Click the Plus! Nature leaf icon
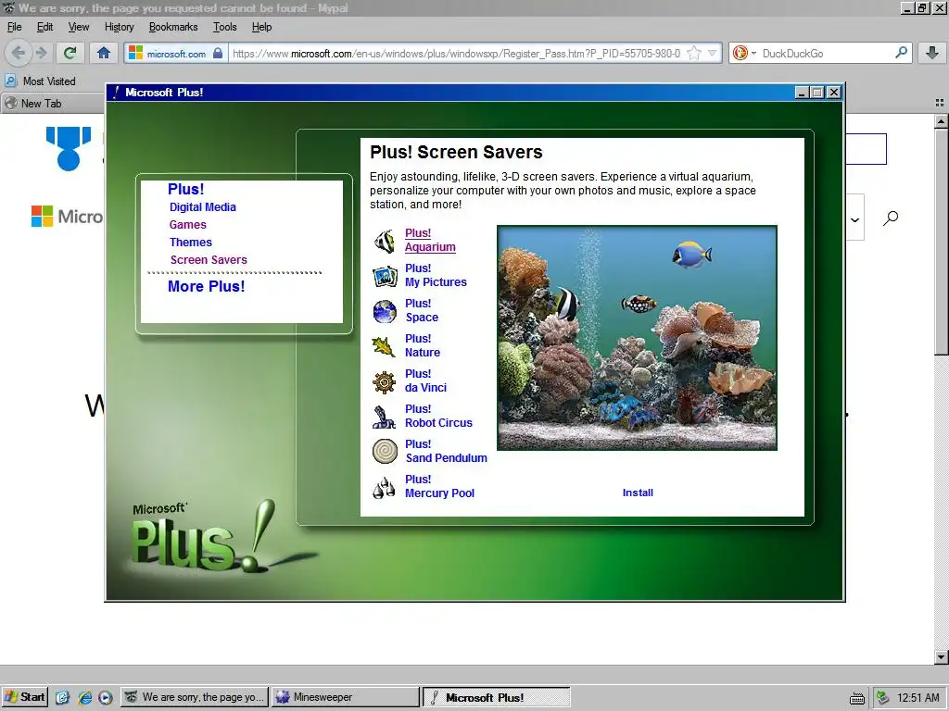This screenshot has width=949, height=711. (x=384, y=346)
